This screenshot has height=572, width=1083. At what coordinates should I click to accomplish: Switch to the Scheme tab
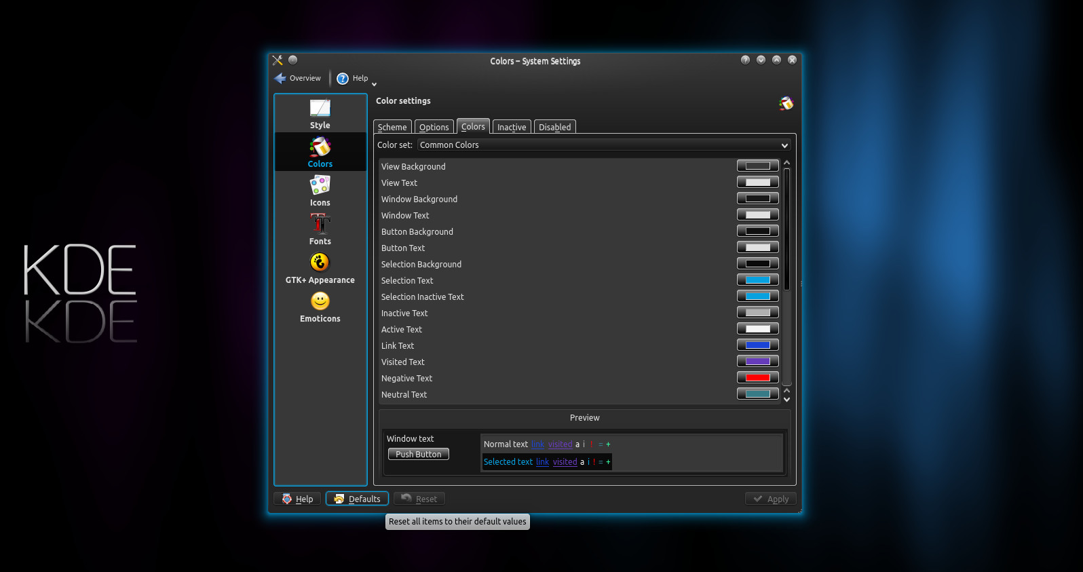point(392,127)
